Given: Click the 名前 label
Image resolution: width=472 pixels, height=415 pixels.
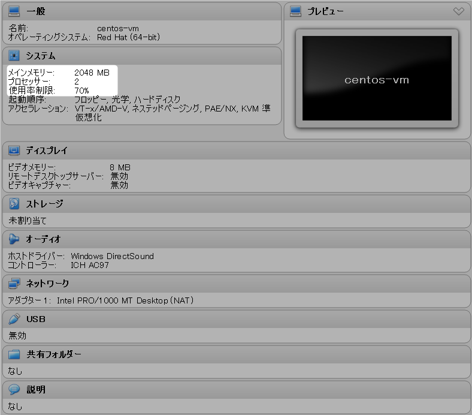Looking at the screenshot, I should pos(18,28).
